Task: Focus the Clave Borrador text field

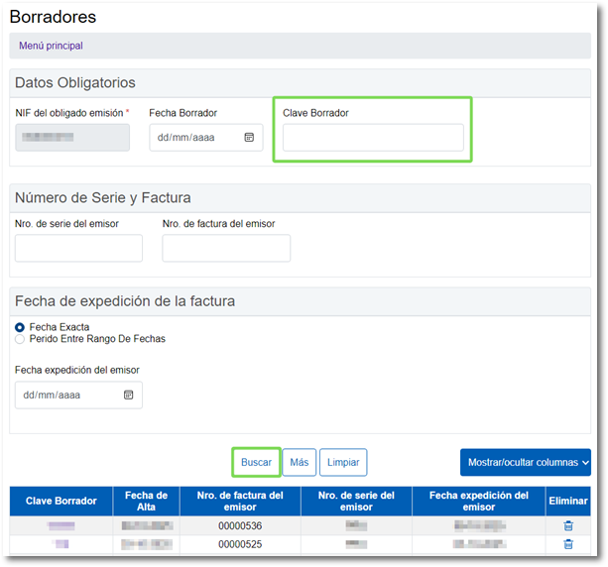Action: 373,138
